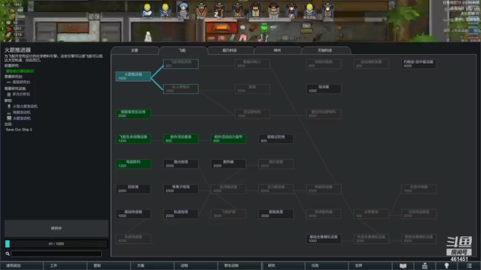Click the lightbulb ideas icon in bottom bar
This screenshot has width=481, height=270.
[447, 266]
